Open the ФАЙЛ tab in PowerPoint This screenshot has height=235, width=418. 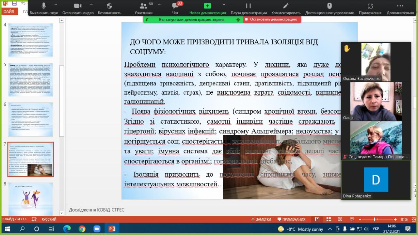click(x=9, y=11)
